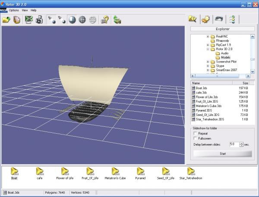Expand the SmartDraw 2007 folder node
Viewport: 259px width, 197px height.
pyautogui.click(x=208, y=70)
